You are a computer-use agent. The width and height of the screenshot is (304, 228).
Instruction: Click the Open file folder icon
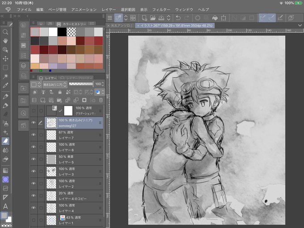(153, 18)
